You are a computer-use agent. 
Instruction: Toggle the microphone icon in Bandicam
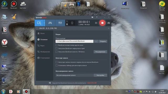67,24
